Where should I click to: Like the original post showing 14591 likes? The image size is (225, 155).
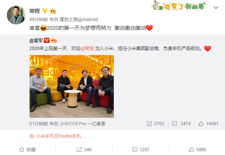pos(208,124)
